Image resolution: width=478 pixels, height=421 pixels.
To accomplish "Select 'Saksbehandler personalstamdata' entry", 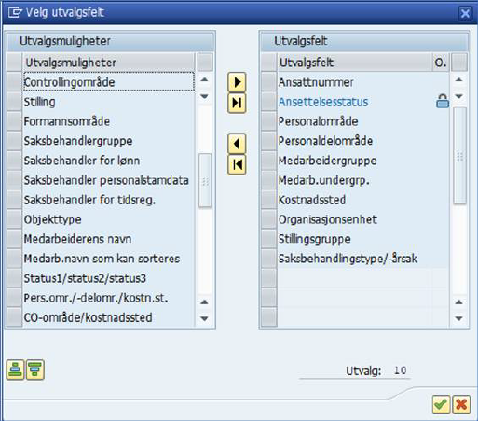I will pyautogui.click(x=109, y=180).
